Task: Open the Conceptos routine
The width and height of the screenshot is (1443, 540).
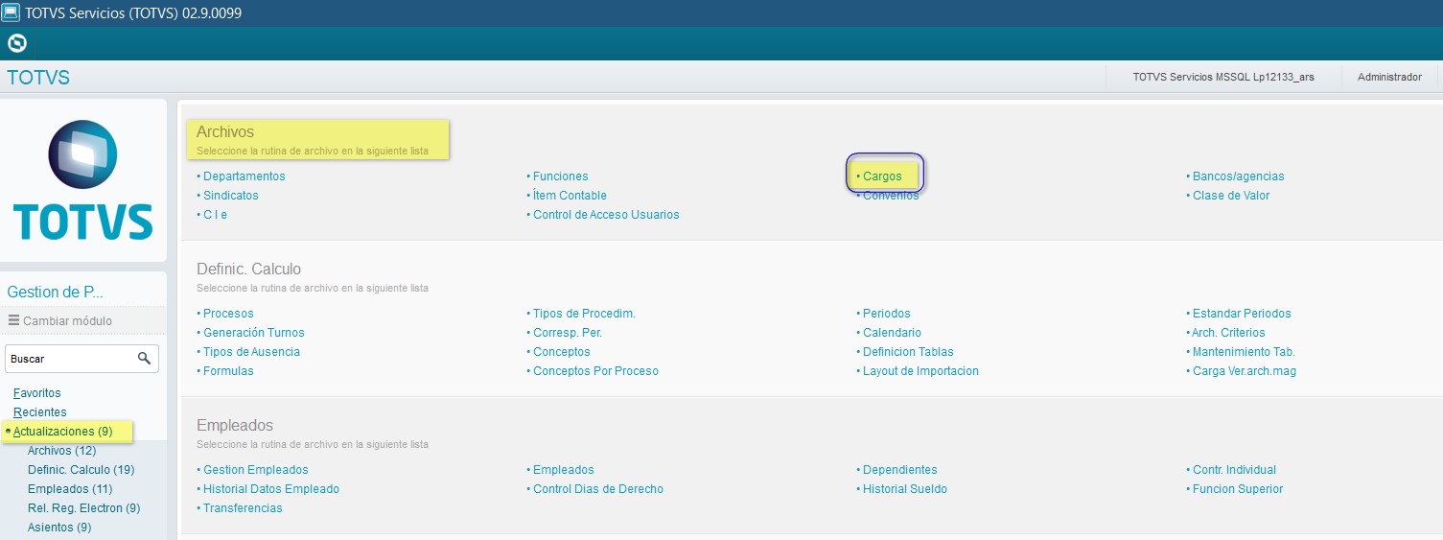Action: pyautogui.click(x=562, y=352)
